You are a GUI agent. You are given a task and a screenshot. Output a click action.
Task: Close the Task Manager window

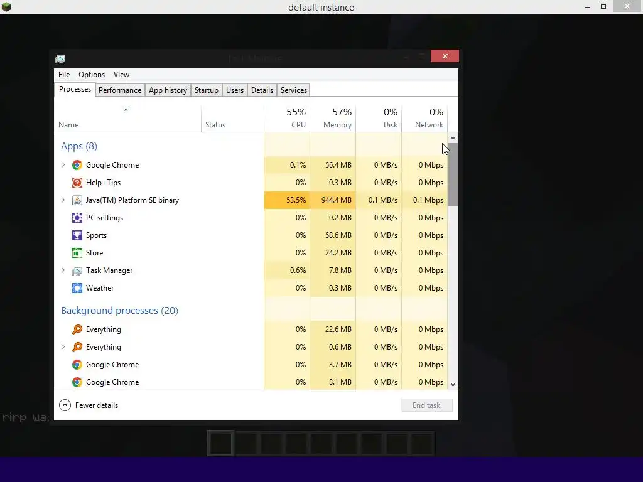point(445,56)
